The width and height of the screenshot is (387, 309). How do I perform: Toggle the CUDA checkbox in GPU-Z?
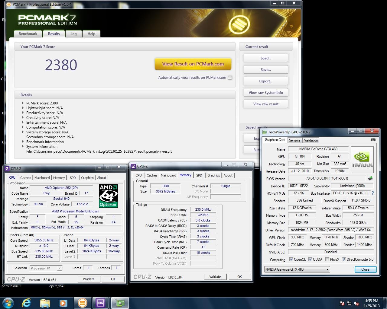[310, 260]
